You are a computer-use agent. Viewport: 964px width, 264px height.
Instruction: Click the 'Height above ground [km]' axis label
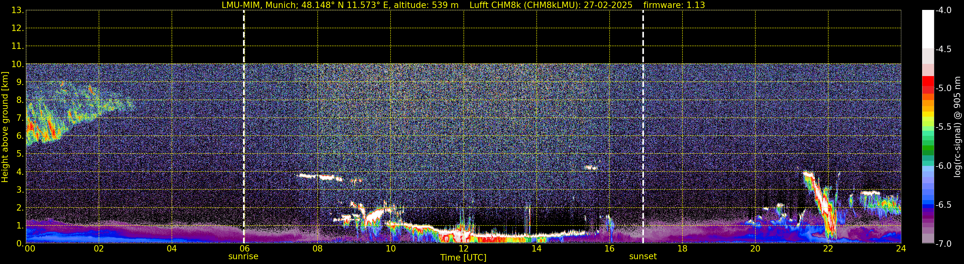[4, 127]
